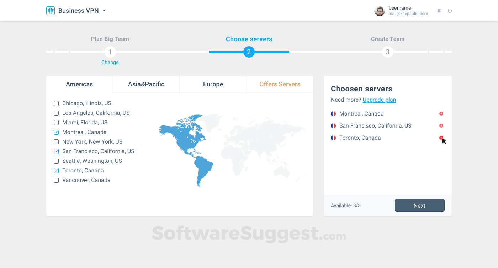Click the Change link under Plan Big Team
Image resolution: width=498 pixels, height=268 pixels.
click(110, 62)
